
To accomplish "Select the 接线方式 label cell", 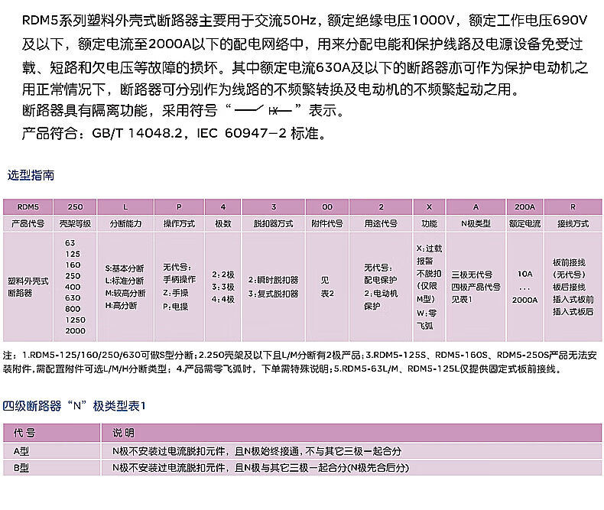I will 573,224.
